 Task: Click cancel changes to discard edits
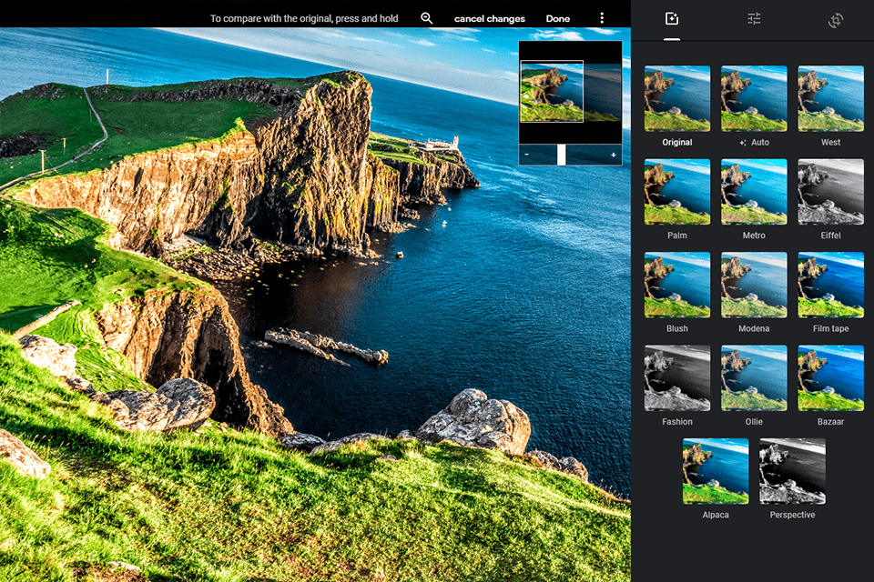tap(489, 17)
